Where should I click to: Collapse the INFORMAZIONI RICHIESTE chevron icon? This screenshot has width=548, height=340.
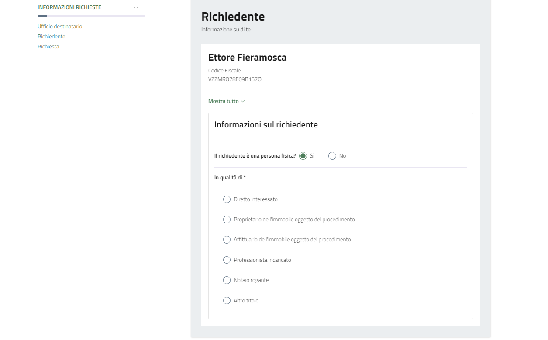pyautogui.click(x=136, y=7)
